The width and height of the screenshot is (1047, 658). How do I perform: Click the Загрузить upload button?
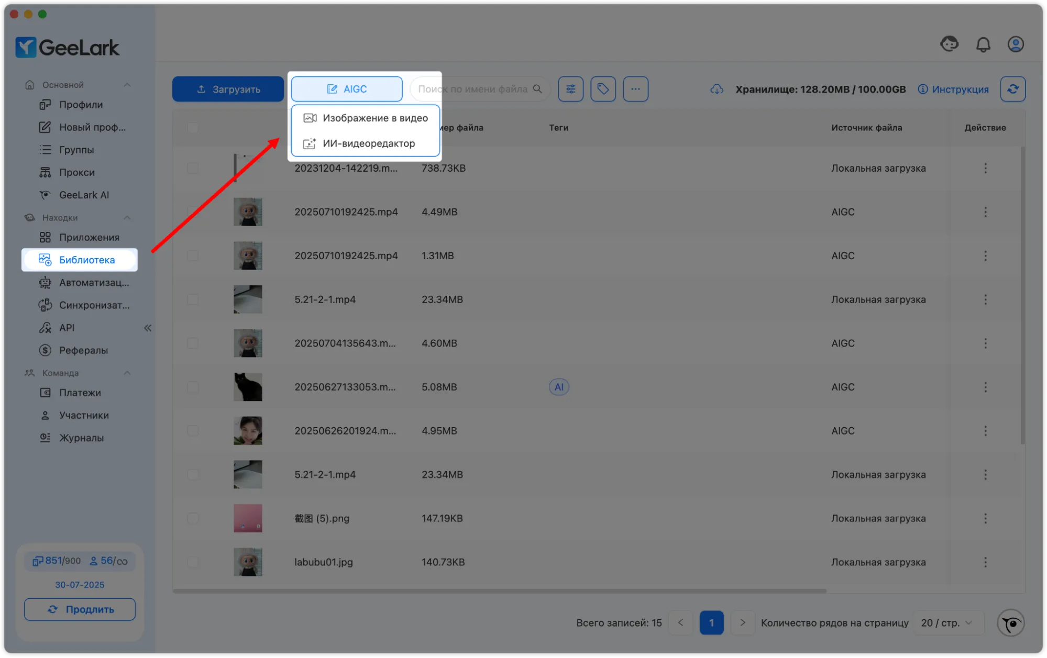228,89
